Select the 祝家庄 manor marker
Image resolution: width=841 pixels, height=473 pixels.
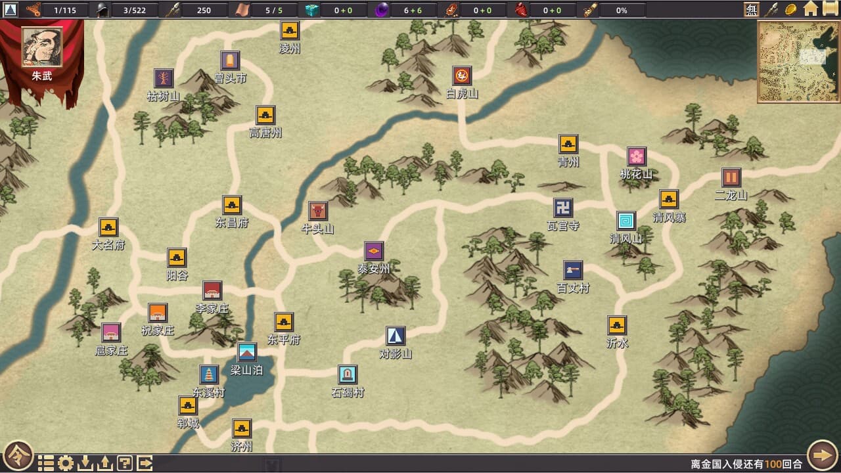pos(158,313)
